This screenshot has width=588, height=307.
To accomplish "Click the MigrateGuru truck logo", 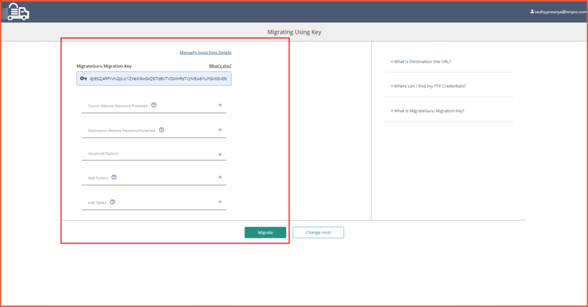I will point(15,11).
